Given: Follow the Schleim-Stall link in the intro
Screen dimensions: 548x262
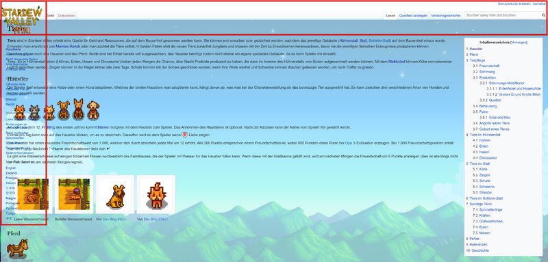Looking at the screenshot, I should click(379, 41).
